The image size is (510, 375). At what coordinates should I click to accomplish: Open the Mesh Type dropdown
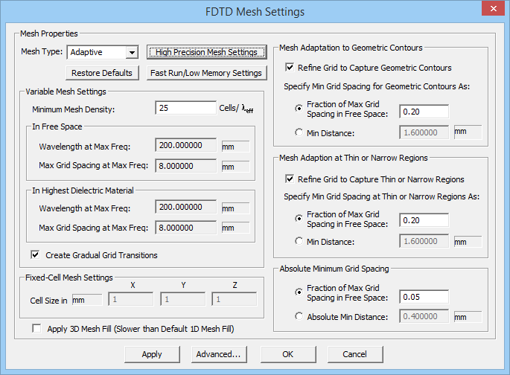click(132, 52)
